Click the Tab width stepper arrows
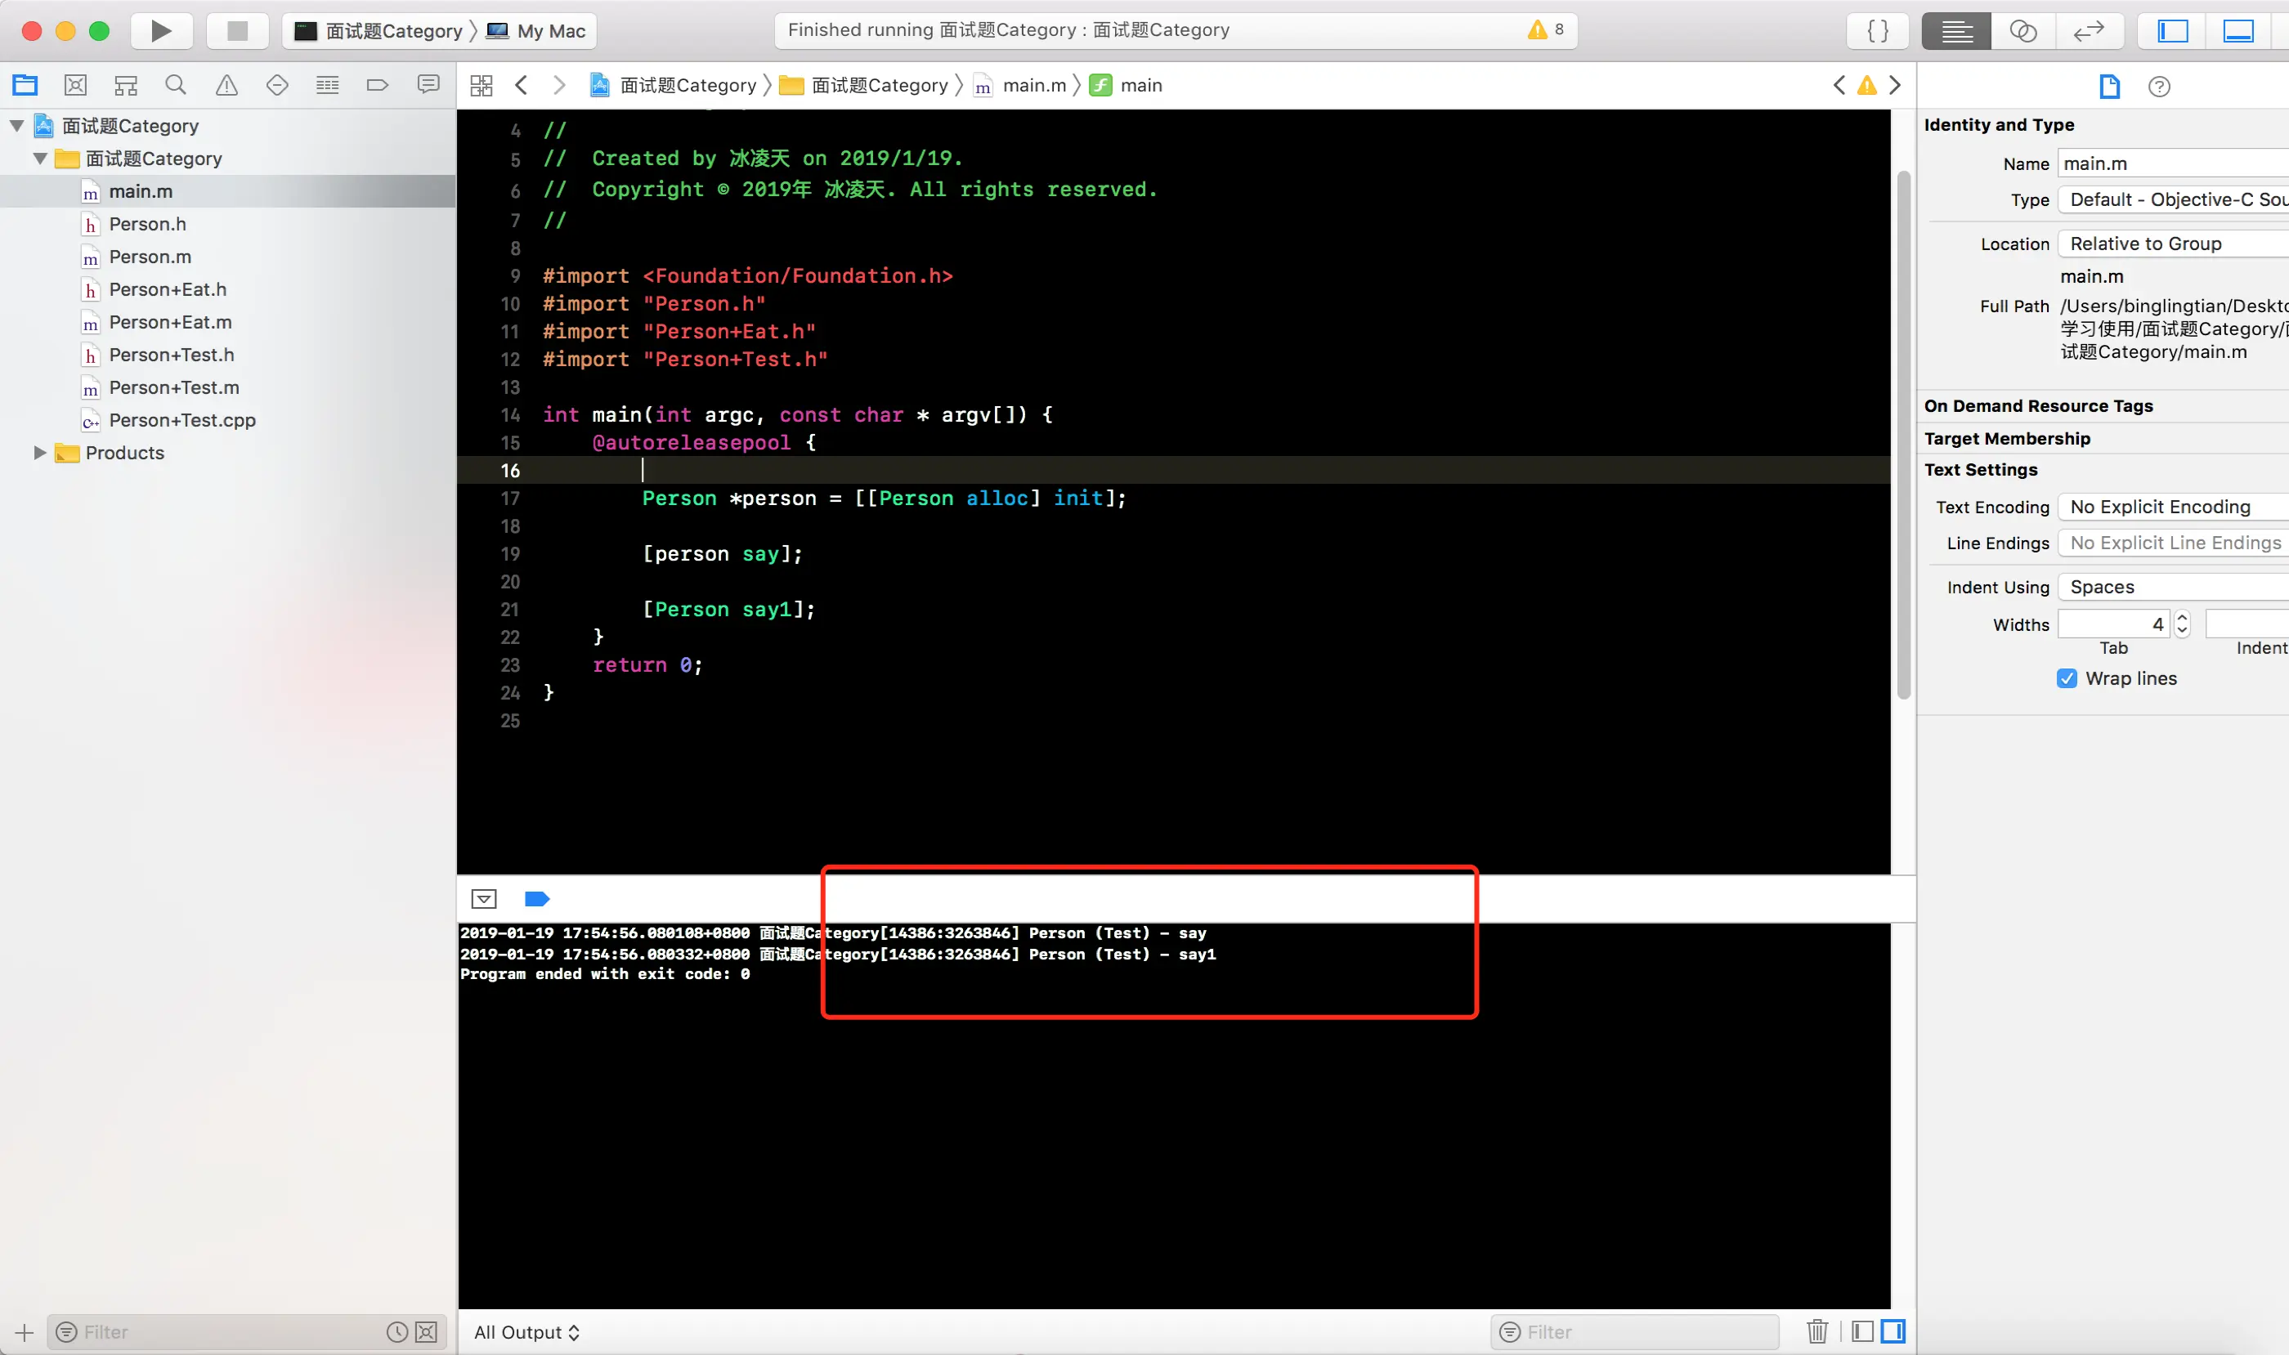 pos(2182,624)
